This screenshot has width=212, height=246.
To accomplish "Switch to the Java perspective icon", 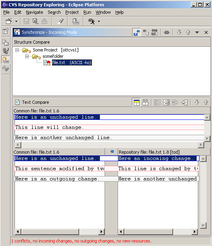I will (6, 51).
